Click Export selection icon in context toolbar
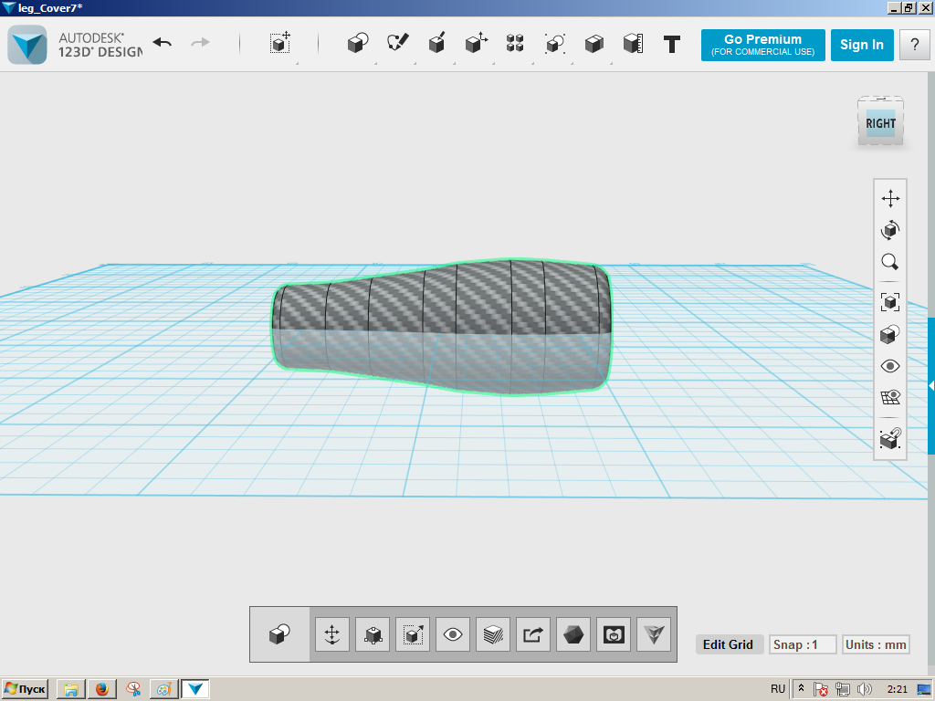The width and height of the screenshot is (935, 701). pos(533,634)
